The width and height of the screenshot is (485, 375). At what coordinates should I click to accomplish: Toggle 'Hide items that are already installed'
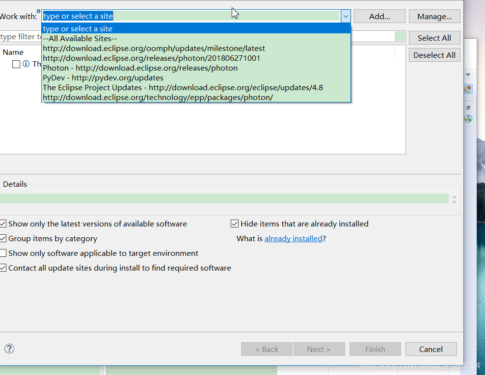click(x=235, y=224)
